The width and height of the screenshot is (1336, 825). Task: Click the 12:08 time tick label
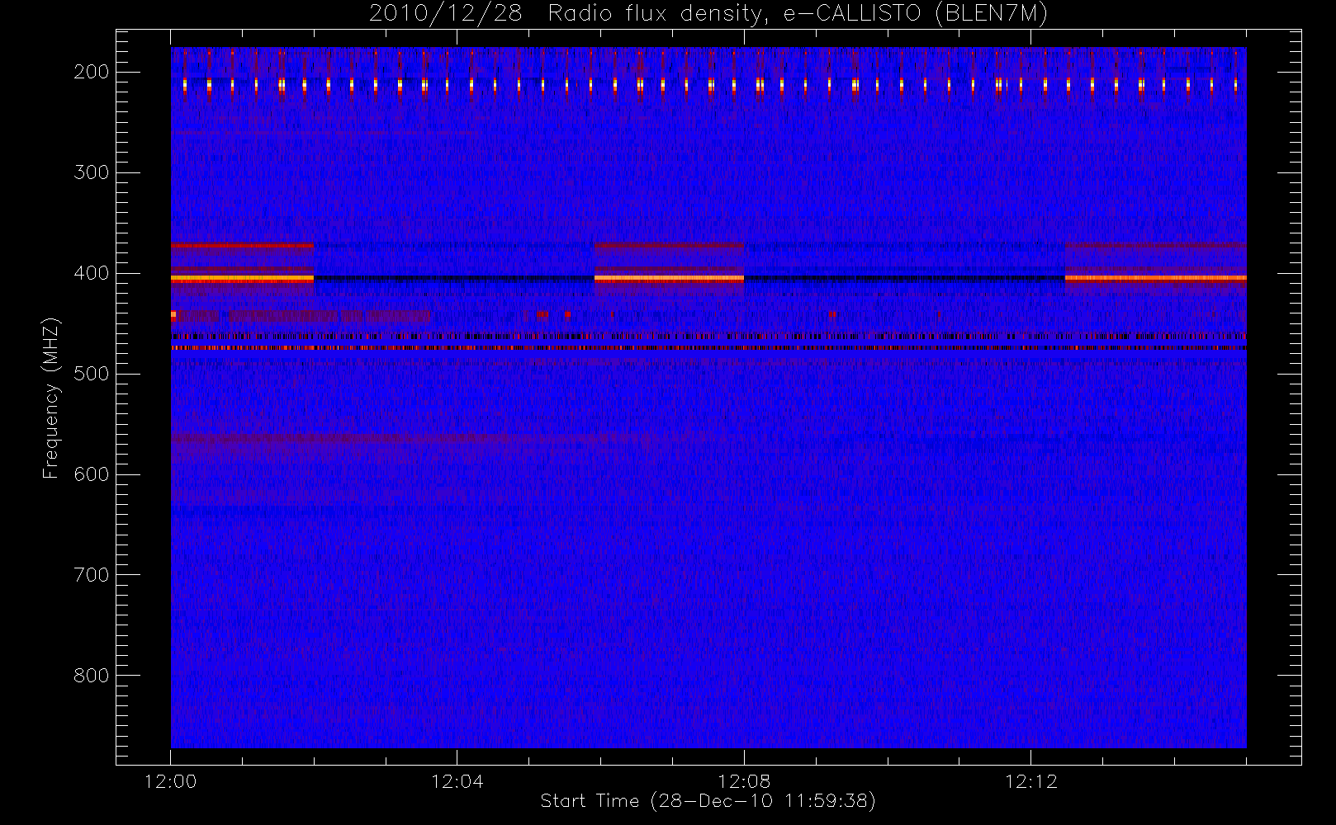tap(744, 781)
